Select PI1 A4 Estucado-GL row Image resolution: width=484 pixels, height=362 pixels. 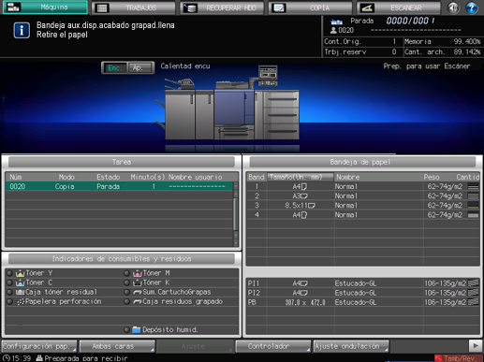point(363,283)
